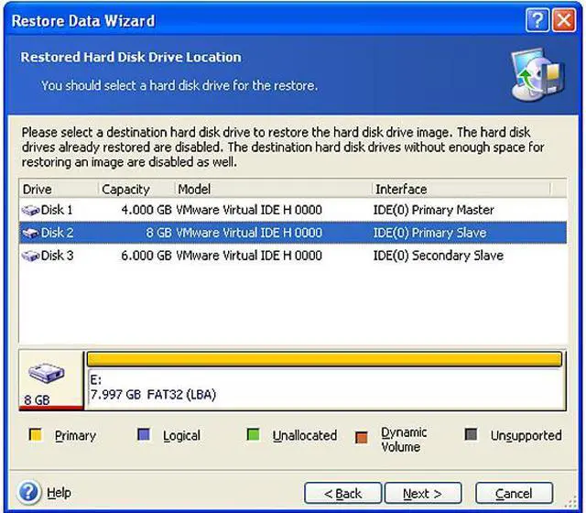Sort by the Model column header

(273, 190)
